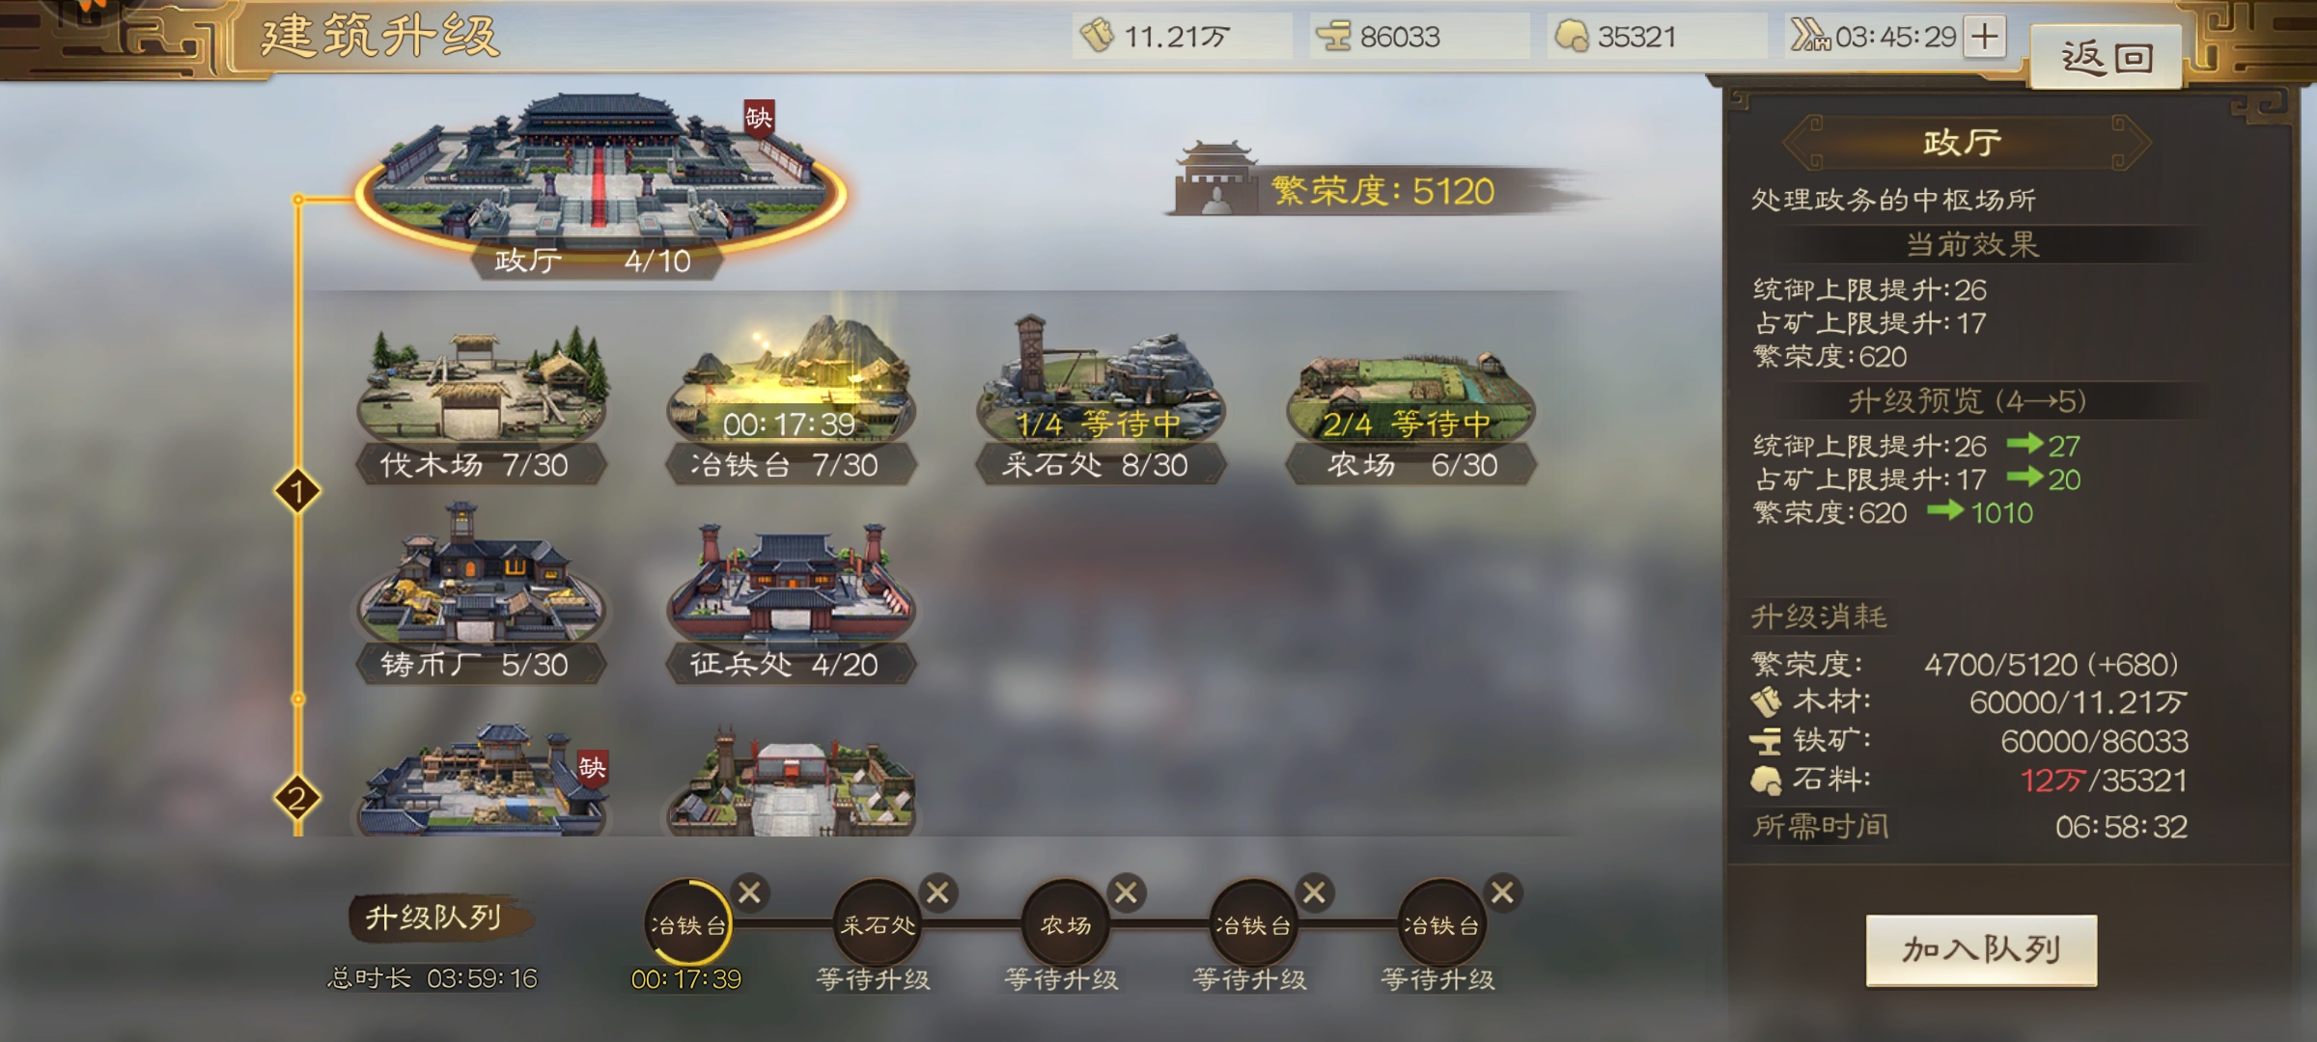Image resolution: width=2317 pixels, height=1042 pixels.
Task: Click the 加入队列 add-to-queue button
Action: tap(1981, 950)
